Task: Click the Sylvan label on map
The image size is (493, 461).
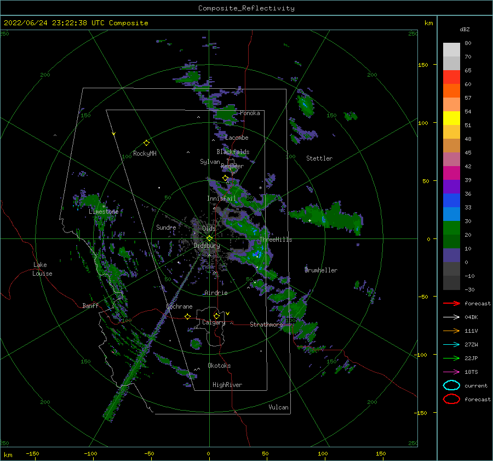Action: point(210,162)
